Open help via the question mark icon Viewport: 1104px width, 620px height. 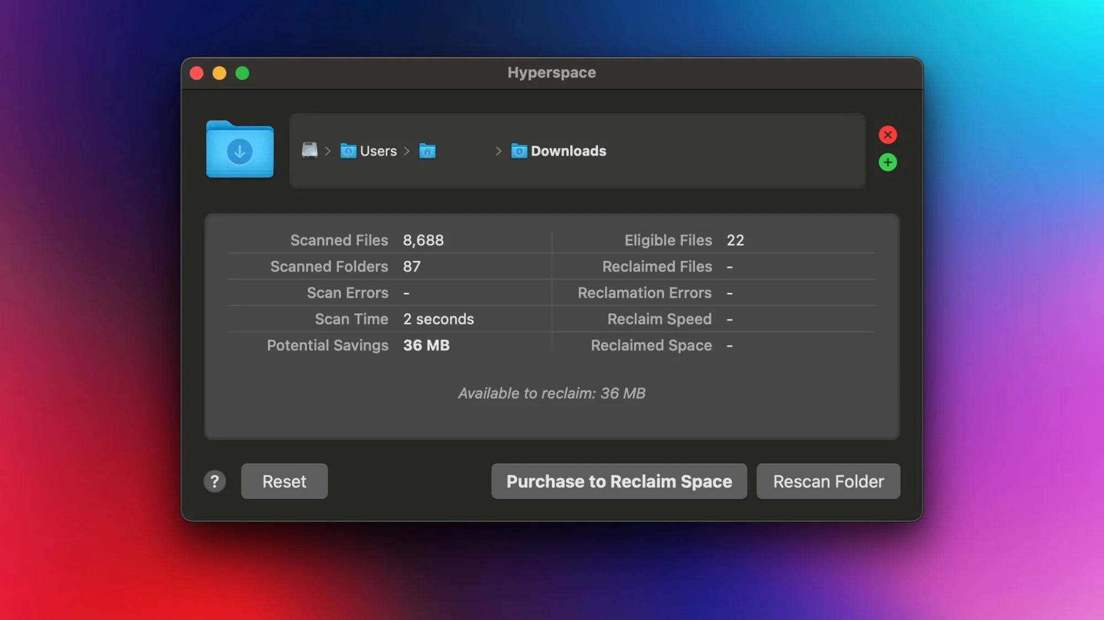pyautogui.click(x=215, y=481)
